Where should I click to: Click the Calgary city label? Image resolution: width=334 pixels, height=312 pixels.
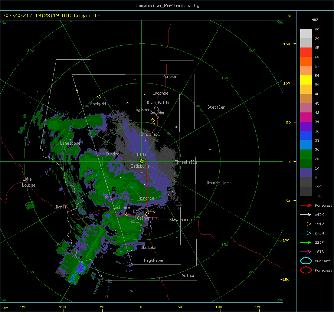[x=145, y=218]
